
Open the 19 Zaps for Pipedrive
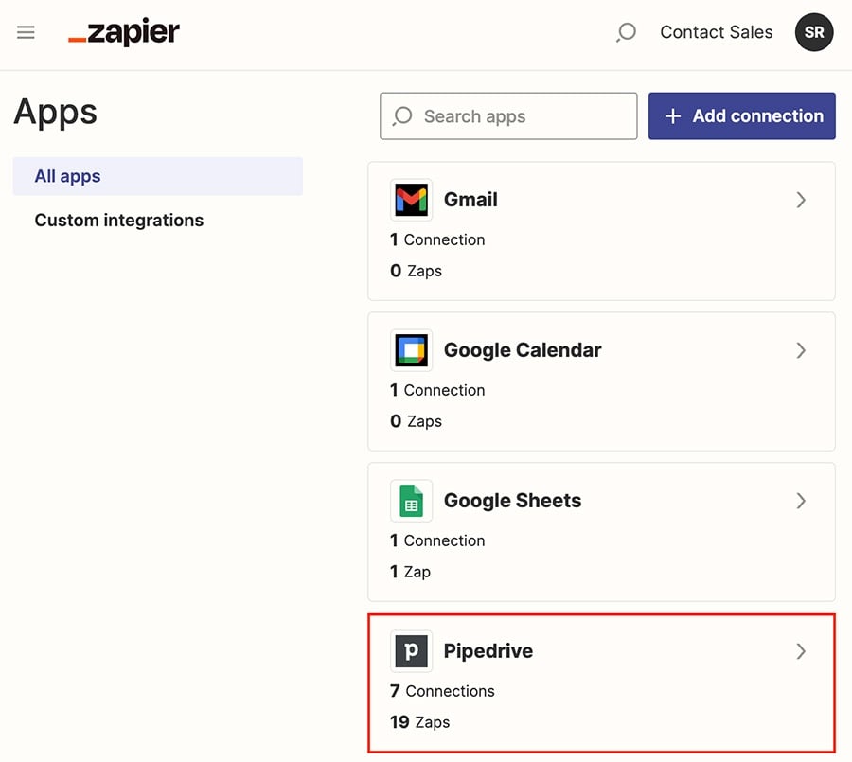pos(419,721)
